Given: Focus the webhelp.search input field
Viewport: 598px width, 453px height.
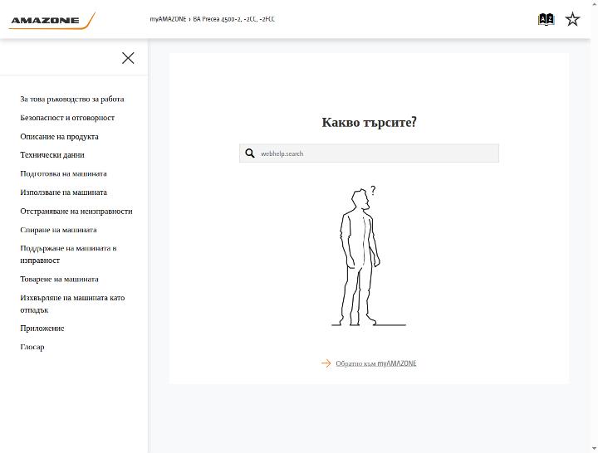Looking at the screenshot, I should pyautogui.click(x=369, y=153).
